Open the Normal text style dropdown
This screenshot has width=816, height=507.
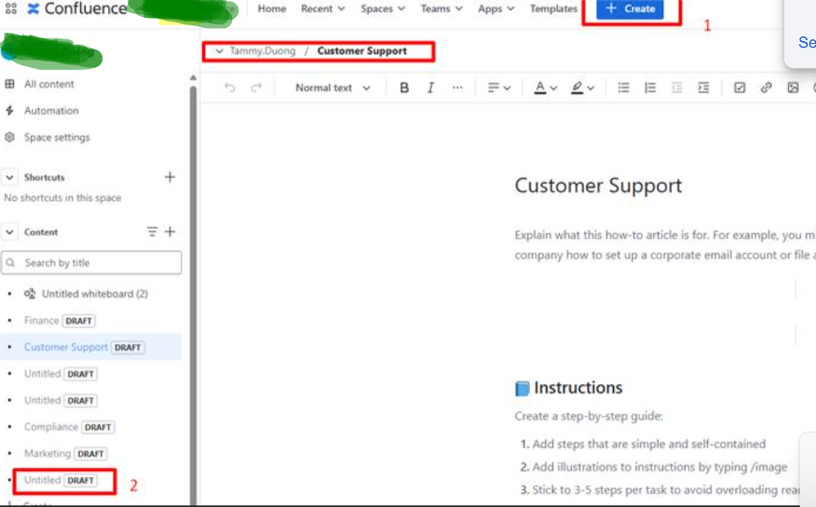coord(333,87)
